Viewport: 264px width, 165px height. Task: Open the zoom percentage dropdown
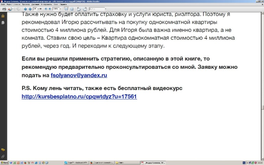pyautogui.click(x=61, y=9)
